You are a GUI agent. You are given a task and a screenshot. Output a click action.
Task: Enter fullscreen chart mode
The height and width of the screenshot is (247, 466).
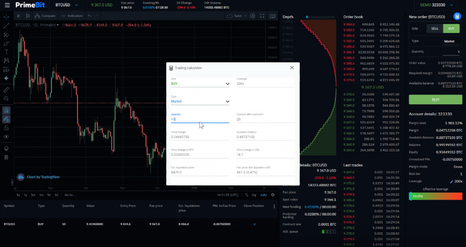[x=262, y=16]
